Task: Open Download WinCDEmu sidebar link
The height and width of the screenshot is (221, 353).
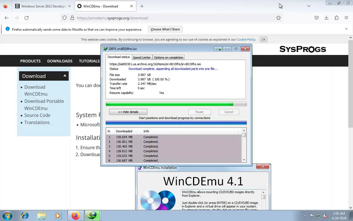Action: pos(36,90)
